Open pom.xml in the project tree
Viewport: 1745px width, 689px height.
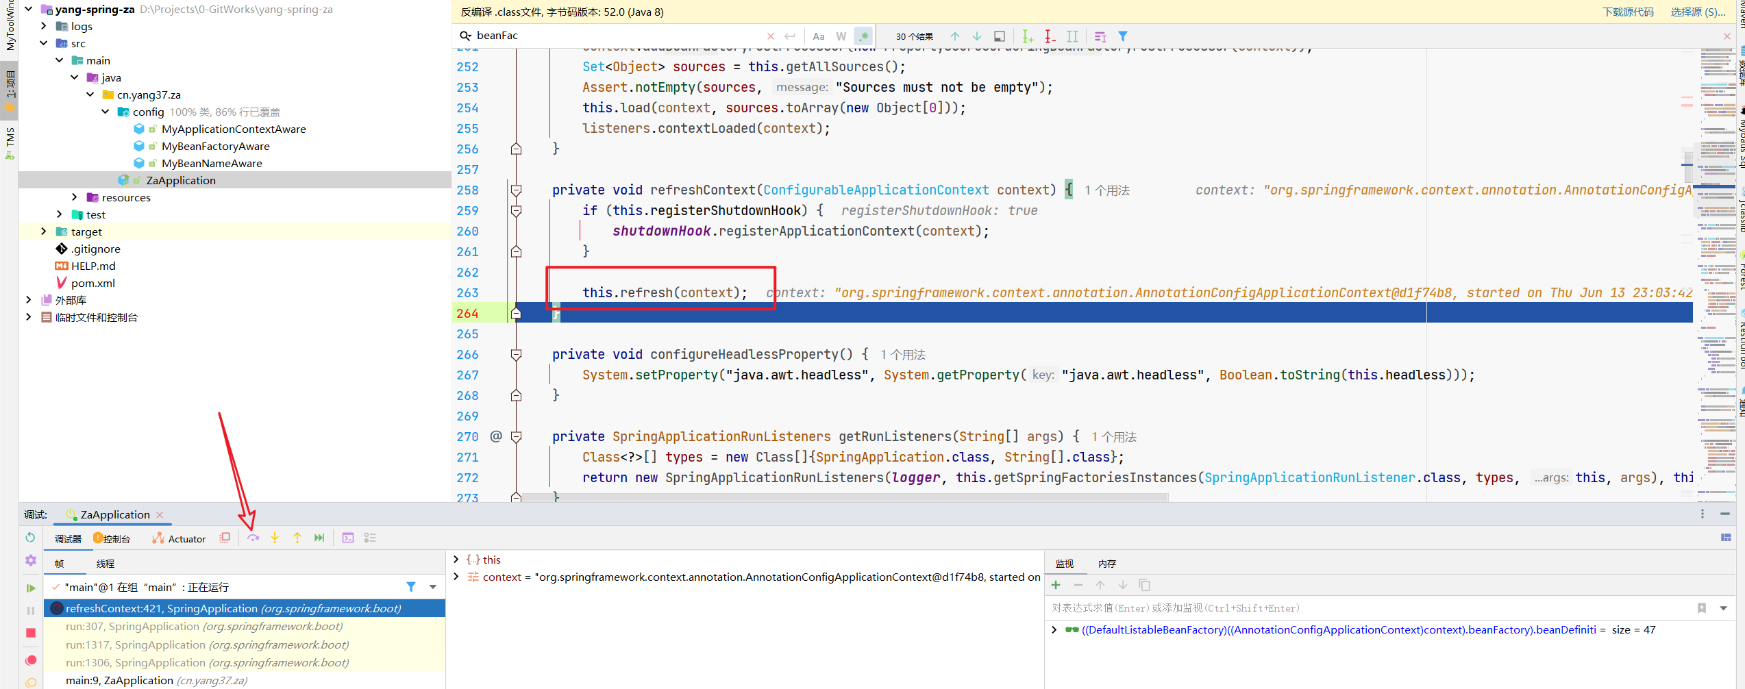coord(92,283)
